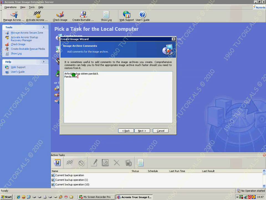Image resolution: width=266 pixels, height=200 pixels.
Task: Open the Operations menu
Action: pos(10,7)
